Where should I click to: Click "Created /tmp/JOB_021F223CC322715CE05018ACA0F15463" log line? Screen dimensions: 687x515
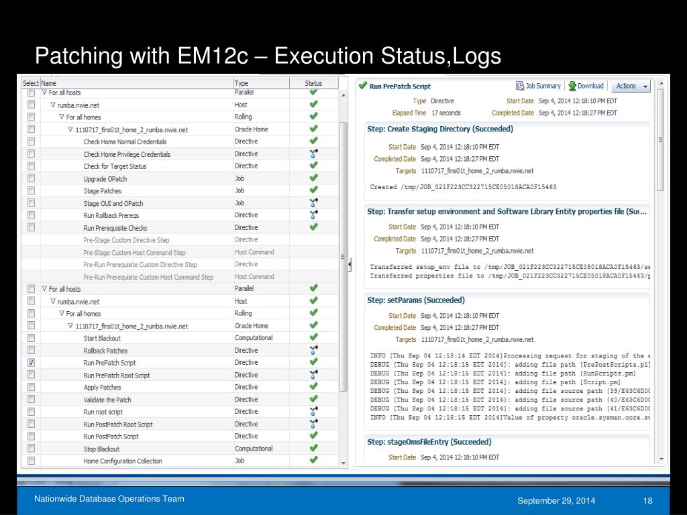[463, 186]
